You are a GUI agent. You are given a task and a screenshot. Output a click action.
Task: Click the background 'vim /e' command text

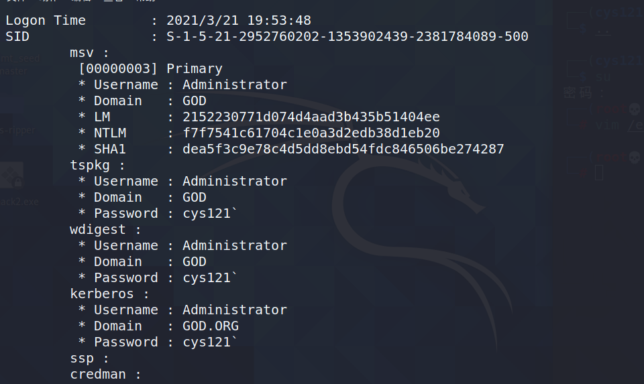click(x=619, y=125)
